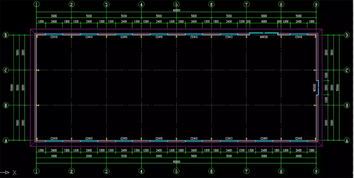354x178 pixels.
Task: Pick axis bubble D on the left side
Action: click(6, 35)
